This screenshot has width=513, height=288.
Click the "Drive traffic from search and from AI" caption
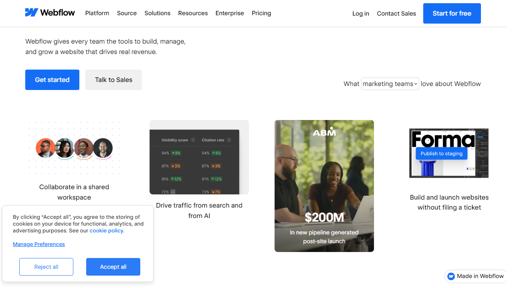coord(199,210)
